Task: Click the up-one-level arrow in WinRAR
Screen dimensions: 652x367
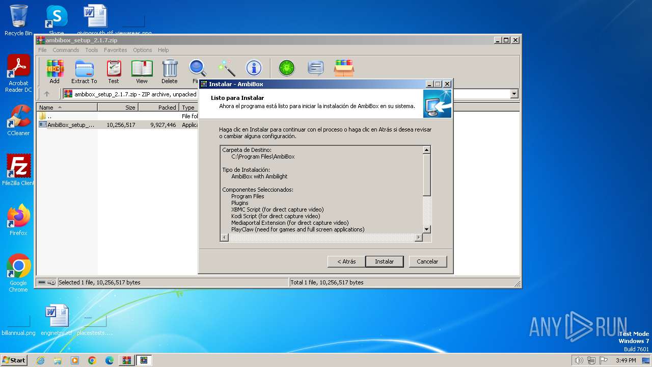Action: point(47,94)
